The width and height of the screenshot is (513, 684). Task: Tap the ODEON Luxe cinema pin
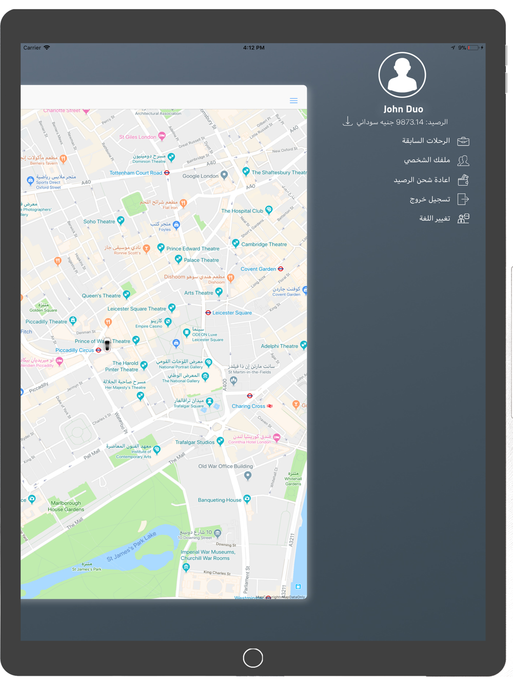[x=187, y=333]
